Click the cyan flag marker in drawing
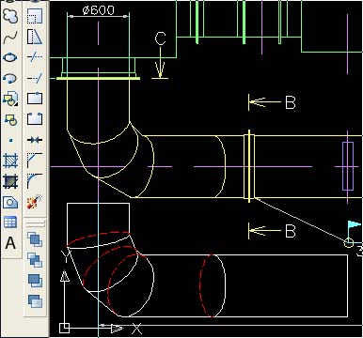The image size is (363, 338). click(355, 224)
